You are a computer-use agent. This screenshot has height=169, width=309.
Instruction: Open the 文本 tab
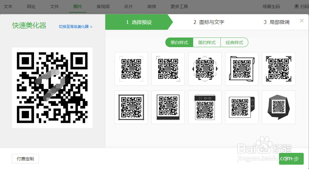[x=8, y=7]
